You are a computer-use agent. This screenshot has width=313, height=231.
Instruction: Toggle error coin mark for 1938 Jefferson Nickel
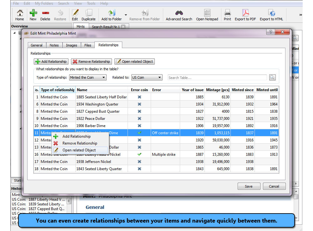pyautogui.click(x=139, y=161)
